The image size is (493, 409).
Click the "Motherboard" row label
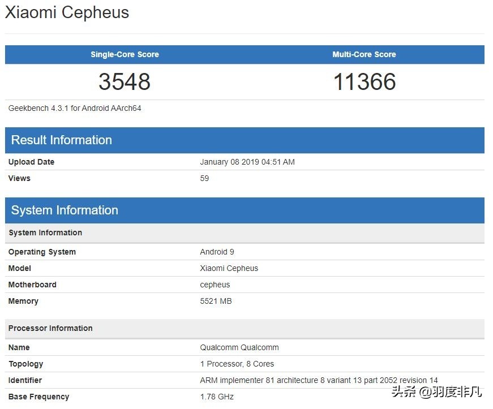point(32,285)
